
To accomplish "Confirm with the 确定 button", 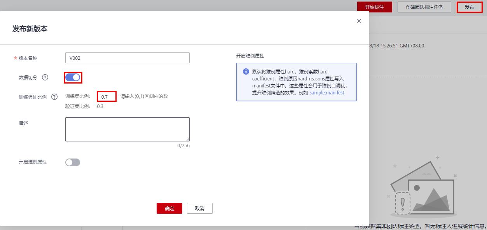I will point(169,208).
